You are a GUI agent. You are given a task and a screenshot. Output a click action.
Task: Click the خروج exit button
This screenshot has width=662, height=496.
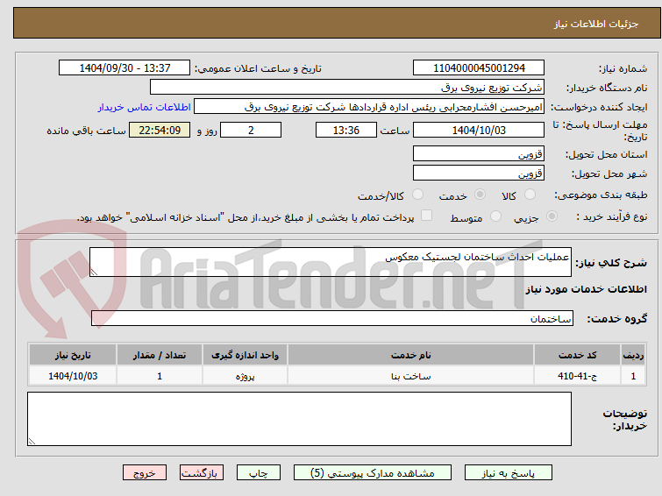click(x=145, y=473)
